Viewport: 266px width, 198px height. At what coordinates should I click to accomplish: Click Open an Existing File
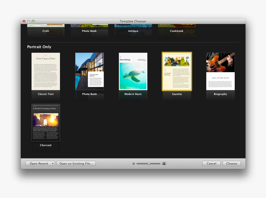76,163
